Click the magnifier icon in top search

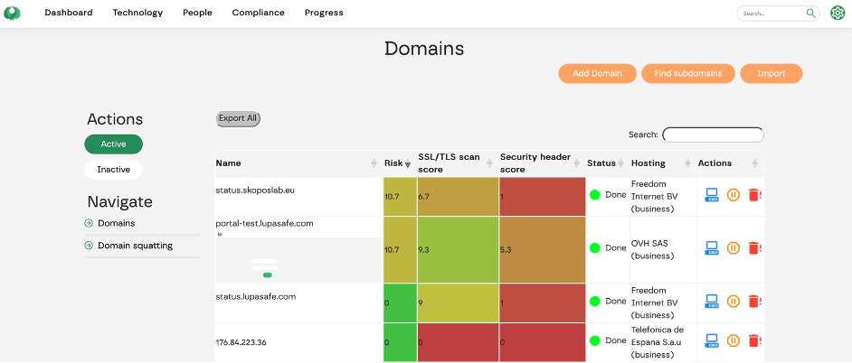click(x=811, y=14)
